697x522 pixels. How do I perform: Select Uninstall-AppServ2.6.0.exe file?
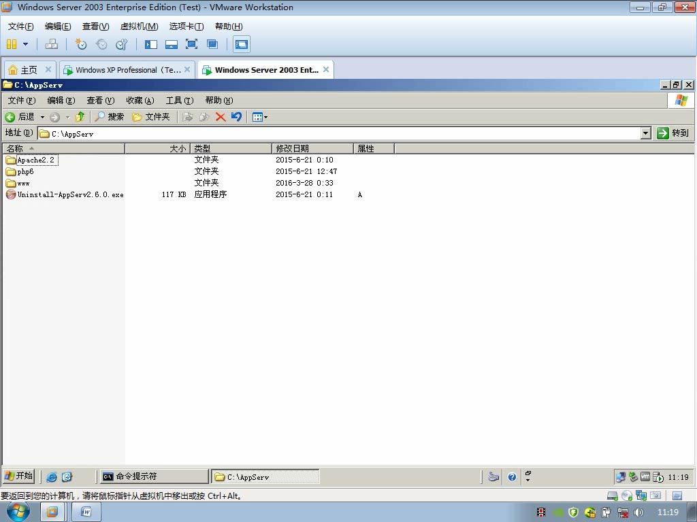tap(65, 194)
